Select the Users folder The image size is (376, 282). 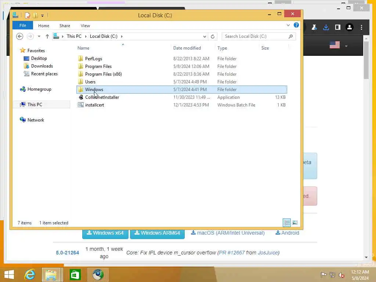90,82
